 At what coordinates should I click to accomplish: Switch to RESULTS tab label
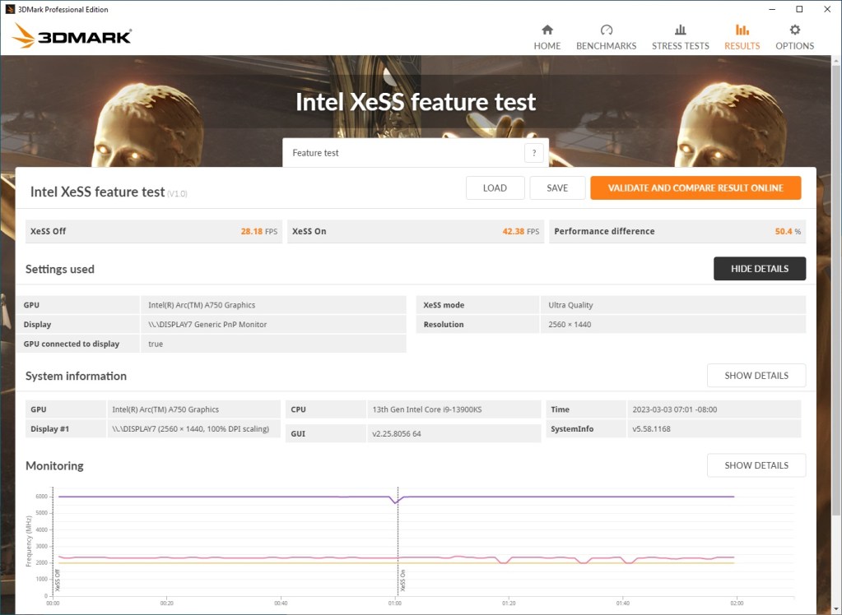(x=742, y=46)
